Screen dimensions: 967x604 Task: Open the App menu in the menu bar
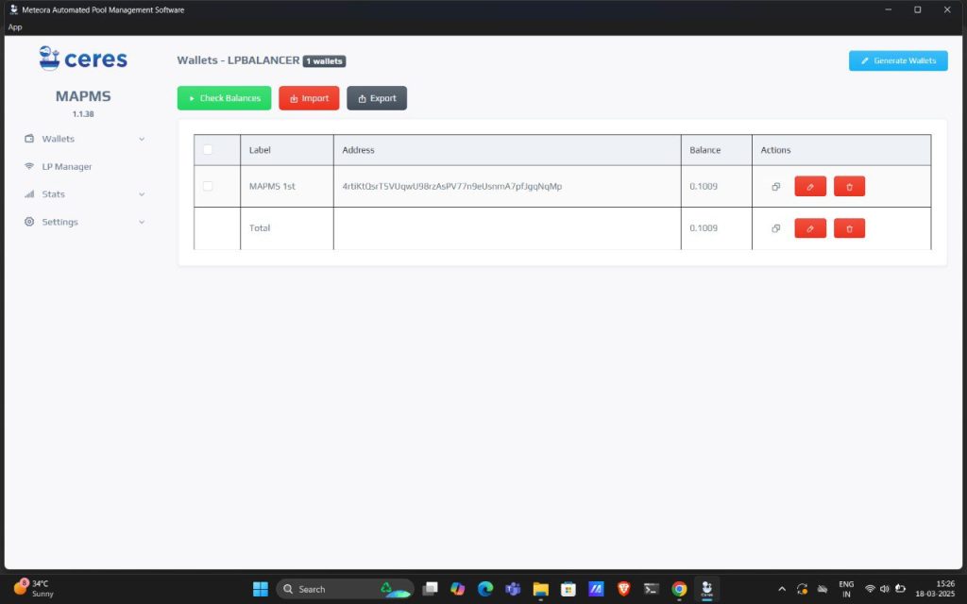point(15,27)
